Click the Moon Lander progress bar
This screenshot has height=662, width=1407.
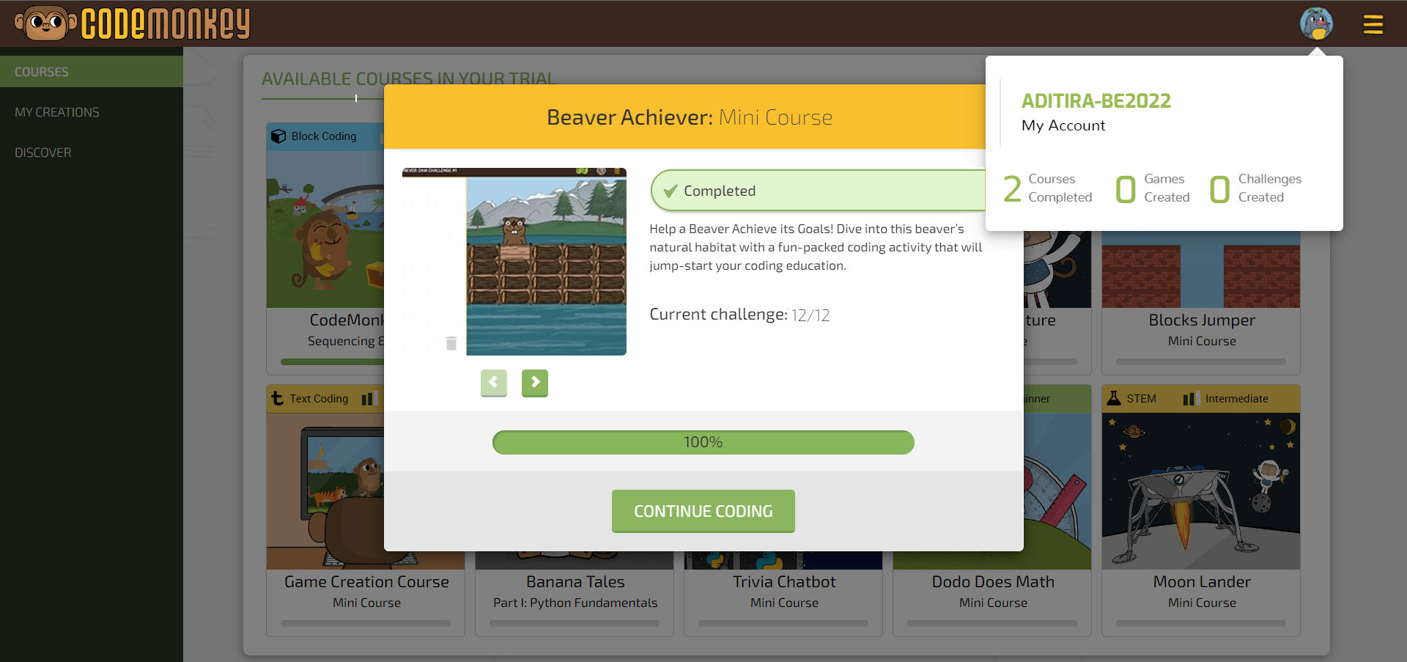point(1201,623)
